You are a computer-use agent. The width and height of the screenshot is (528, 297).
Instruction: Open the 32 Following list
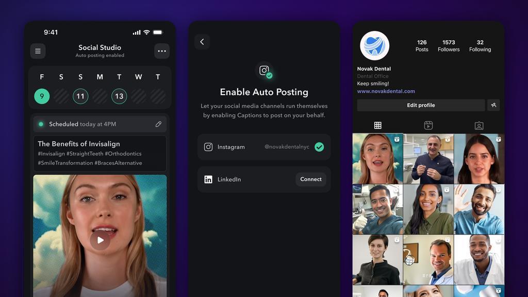[x=480, y=45]
